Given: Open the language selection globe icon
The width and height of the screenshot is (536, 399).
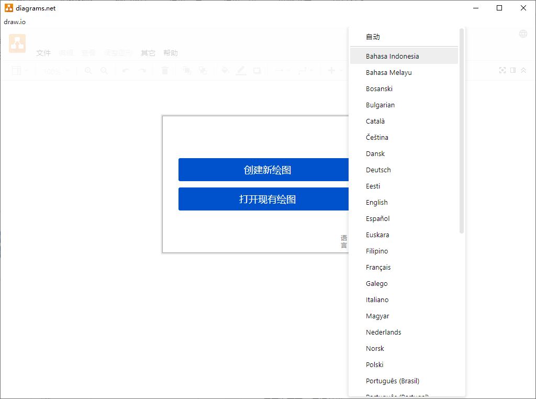Looking at the screenshot, I should tap(522, 34).
